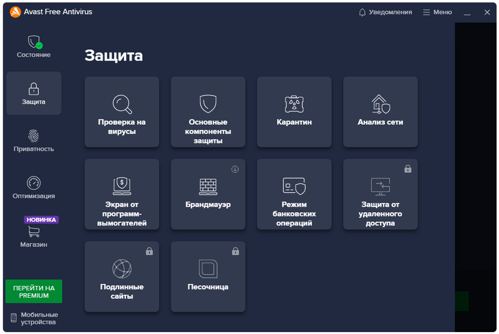Open the Магазин shopping cart section
The height and width of the screenshot is (334, 499).
click(x=34, y=237)
